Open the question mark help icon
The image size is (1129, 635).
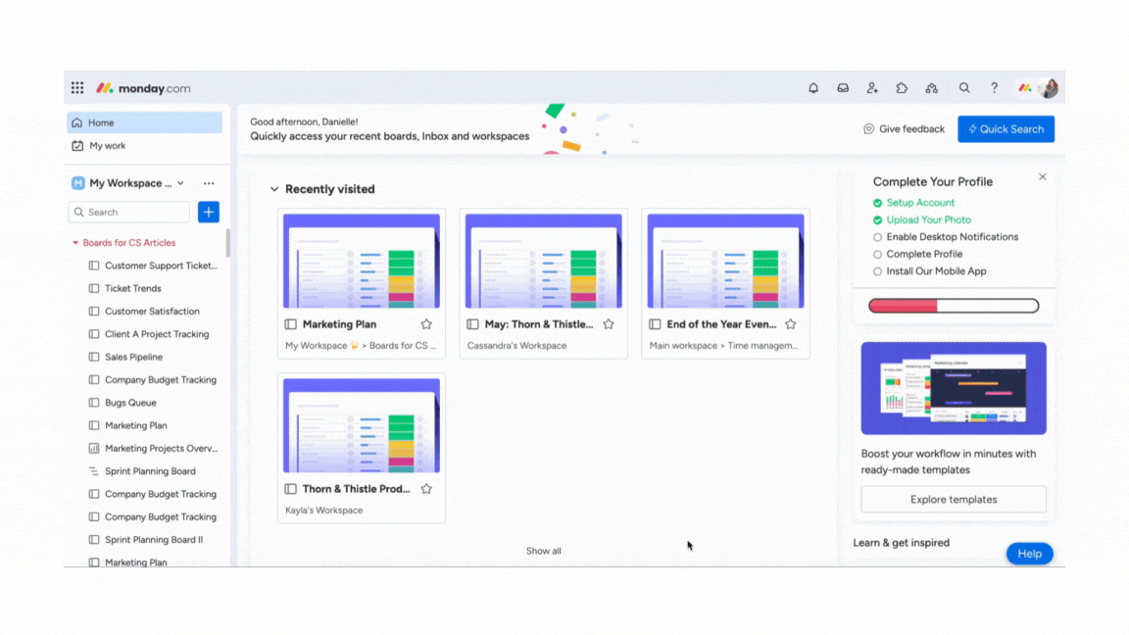994,88
